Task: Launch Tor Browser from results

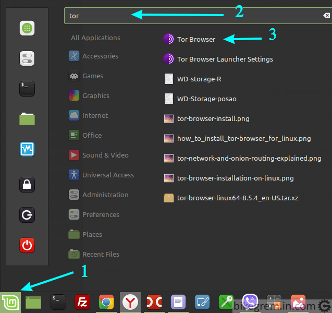Action: tap(189, 39)
